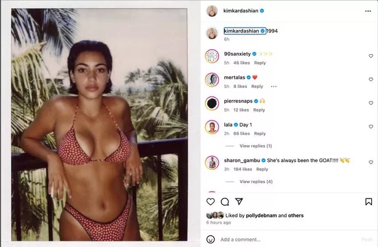Open emoji picker in comment box
Screen dimensions: 378x247
(x=210, y=239)
